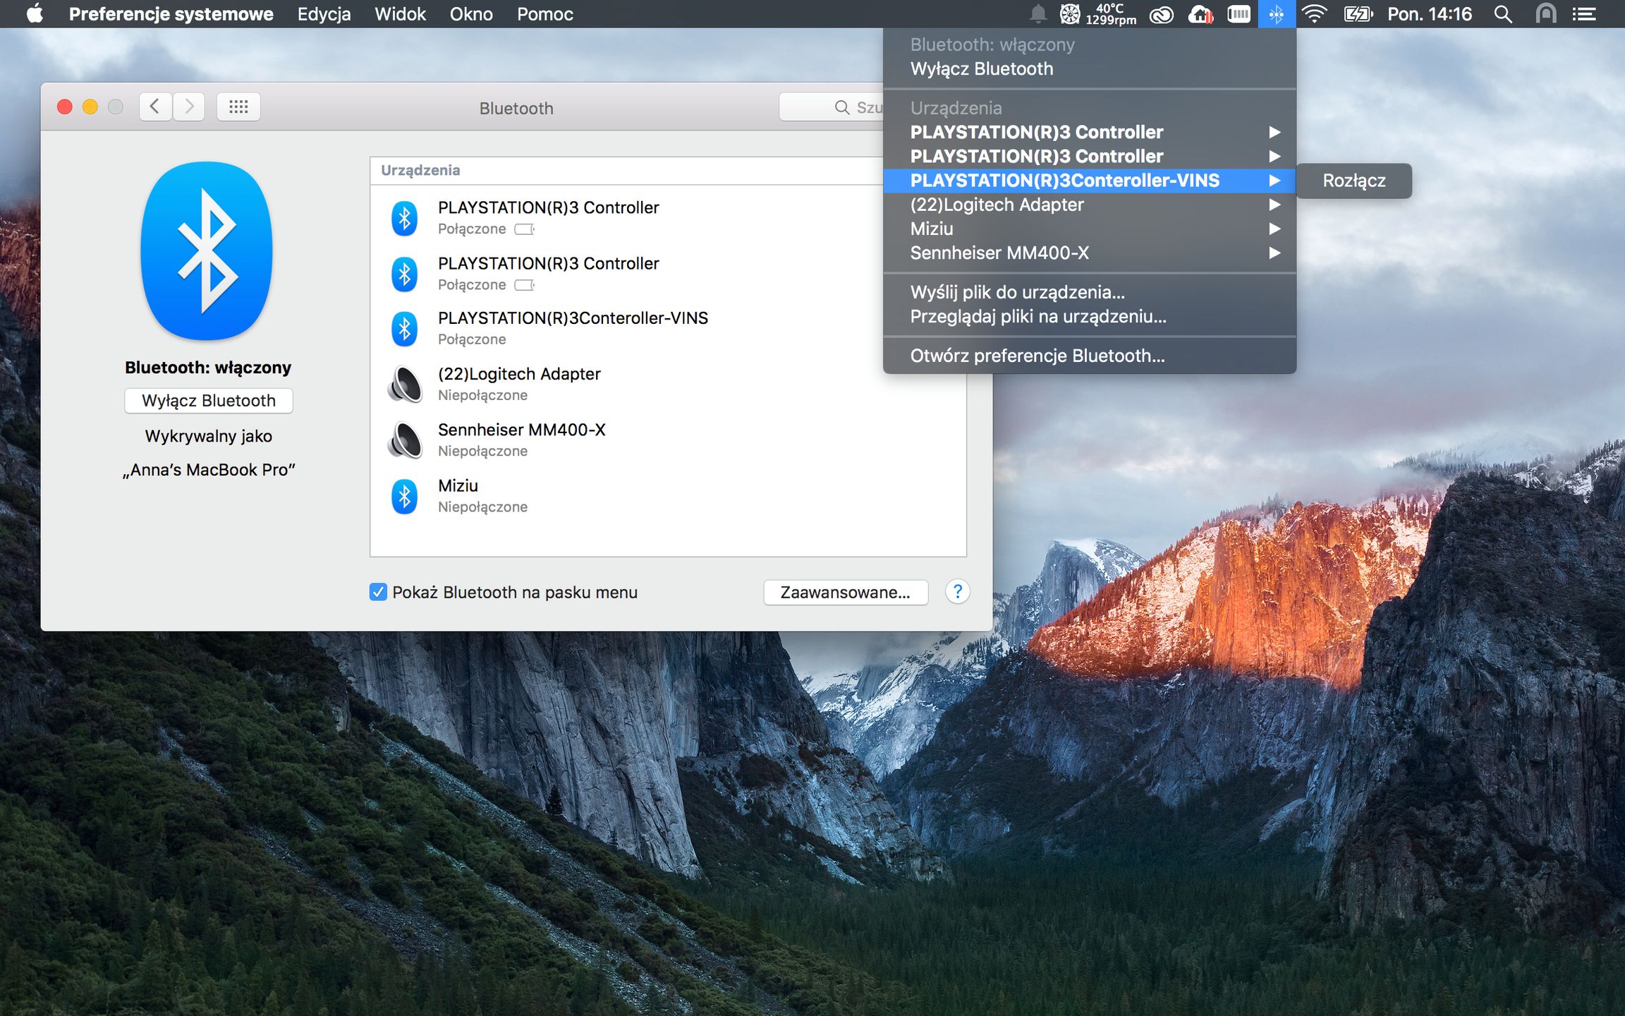Open the Edycja menu
Viewport: 1625px width, 1016px height.
pyautogui.click(x=324, y=14)
